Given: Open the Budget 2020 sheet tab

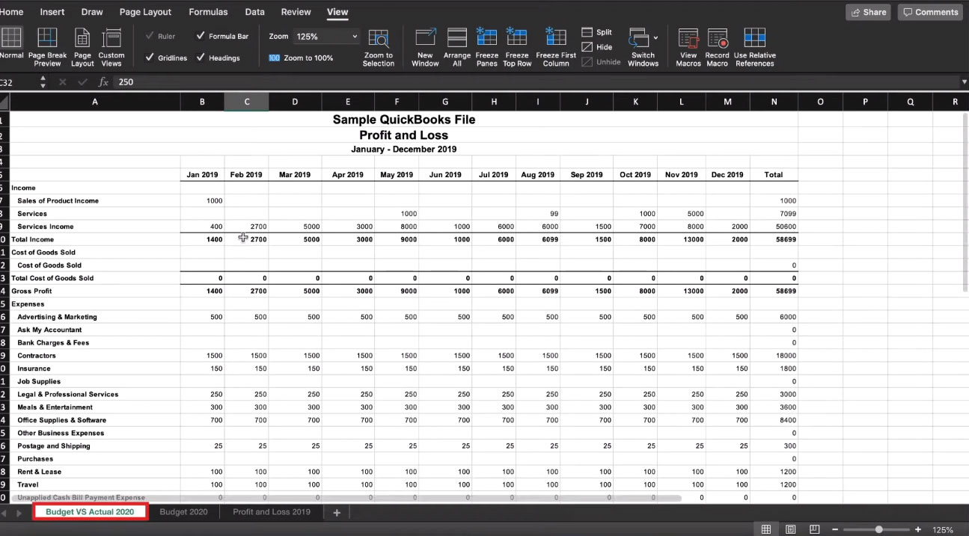Looking at the screenshot, I should [x=183, y=512].
